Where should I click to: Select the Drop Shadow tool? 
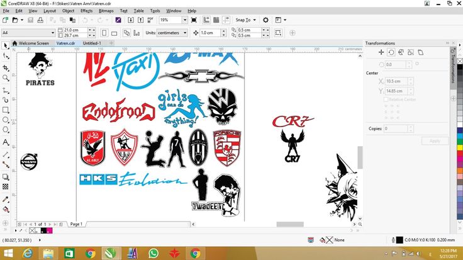(x=5, y=177)
